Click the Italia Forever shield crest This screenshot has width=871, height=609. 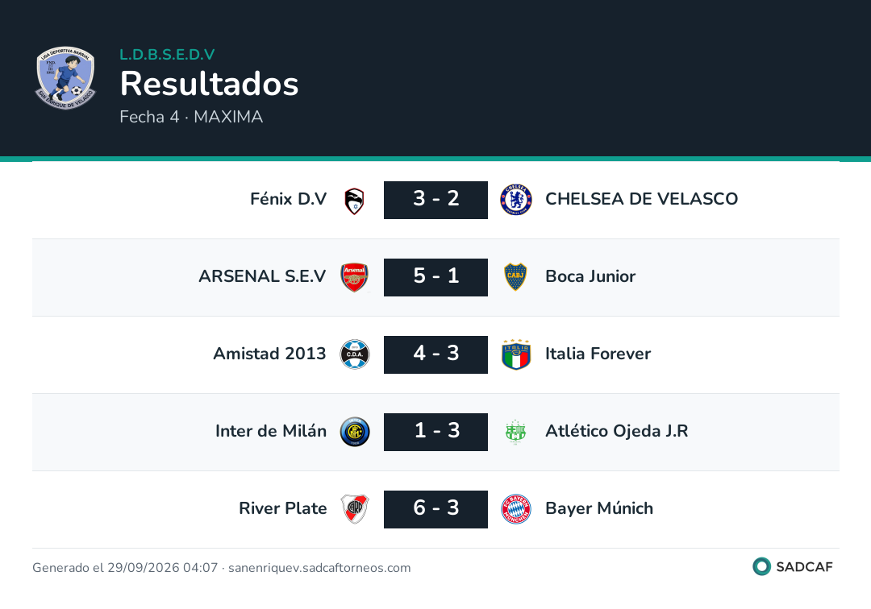tap(516, 354)
